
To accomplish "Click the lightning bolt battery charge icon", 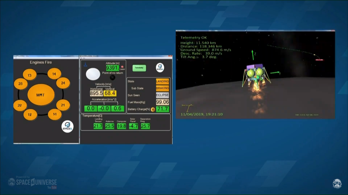I will pos(153,109).
